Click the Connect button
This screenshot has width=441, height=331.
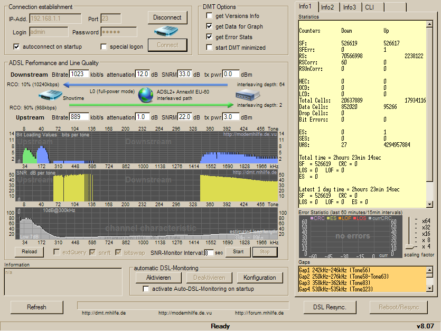click(167, 45)
